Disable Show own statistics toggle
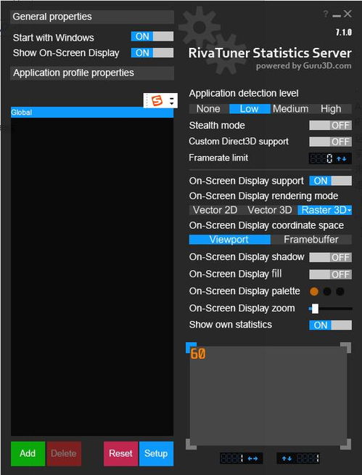 331,325
